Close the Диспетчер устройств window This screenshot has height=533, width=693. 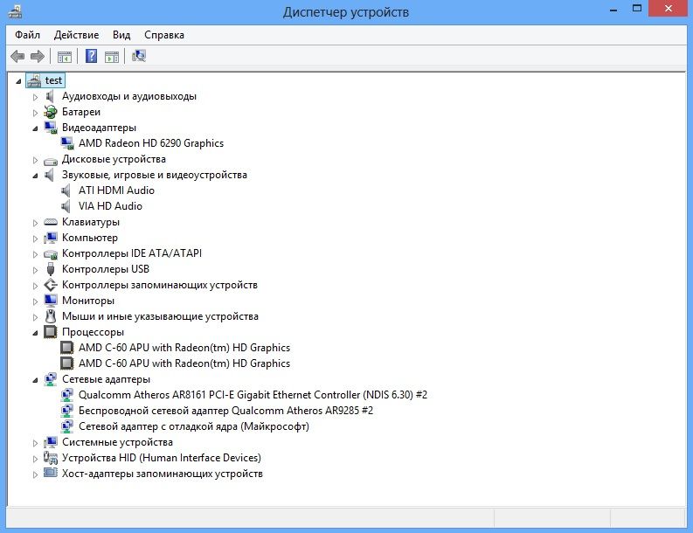[x=669, y=9]
